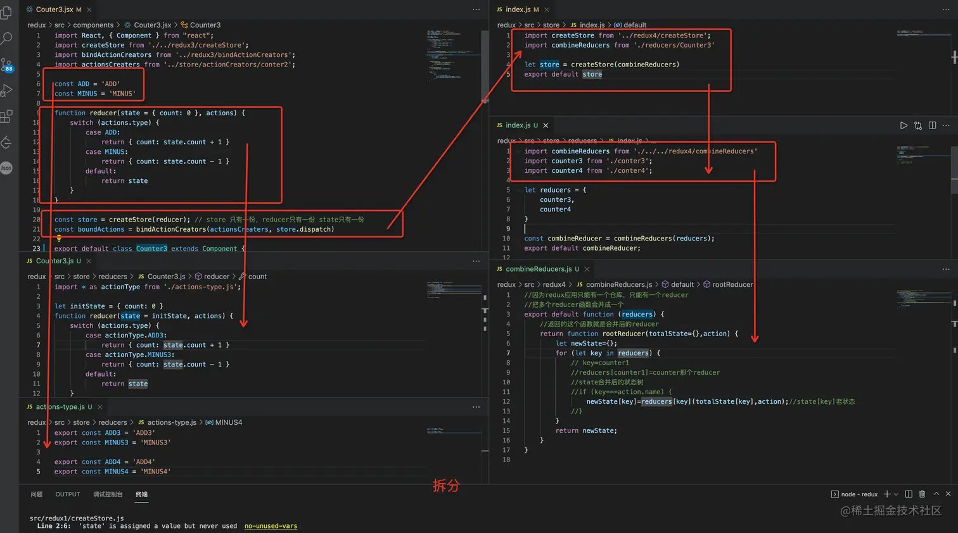Click newState[key] on combineReducers.js line 12

coord(611,401)
